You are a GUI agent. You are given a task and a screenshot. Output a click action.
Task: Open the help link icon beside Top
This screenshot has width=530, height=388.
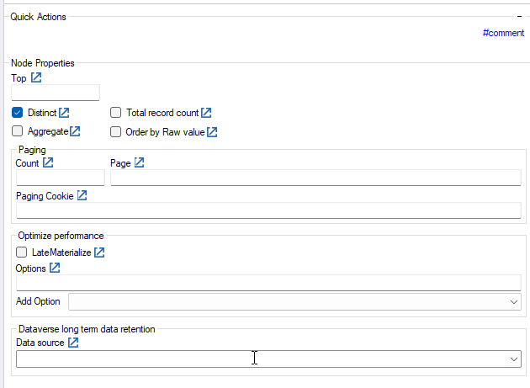coord(36,78)
